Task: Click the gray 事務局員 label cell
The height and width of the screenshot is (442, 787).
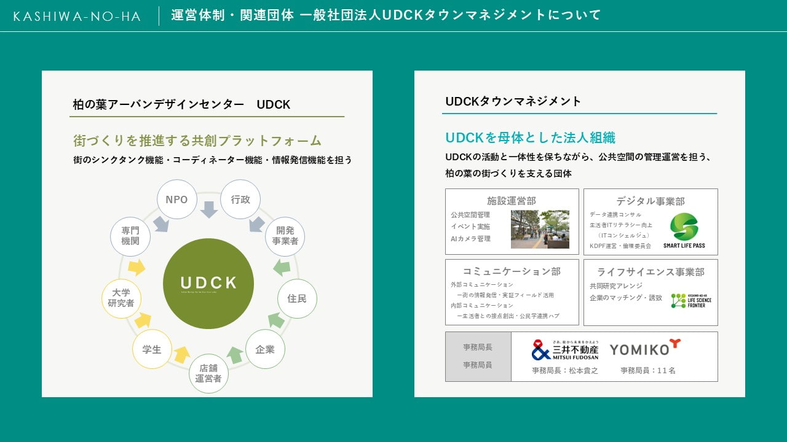Action: [x=478, y=365]
